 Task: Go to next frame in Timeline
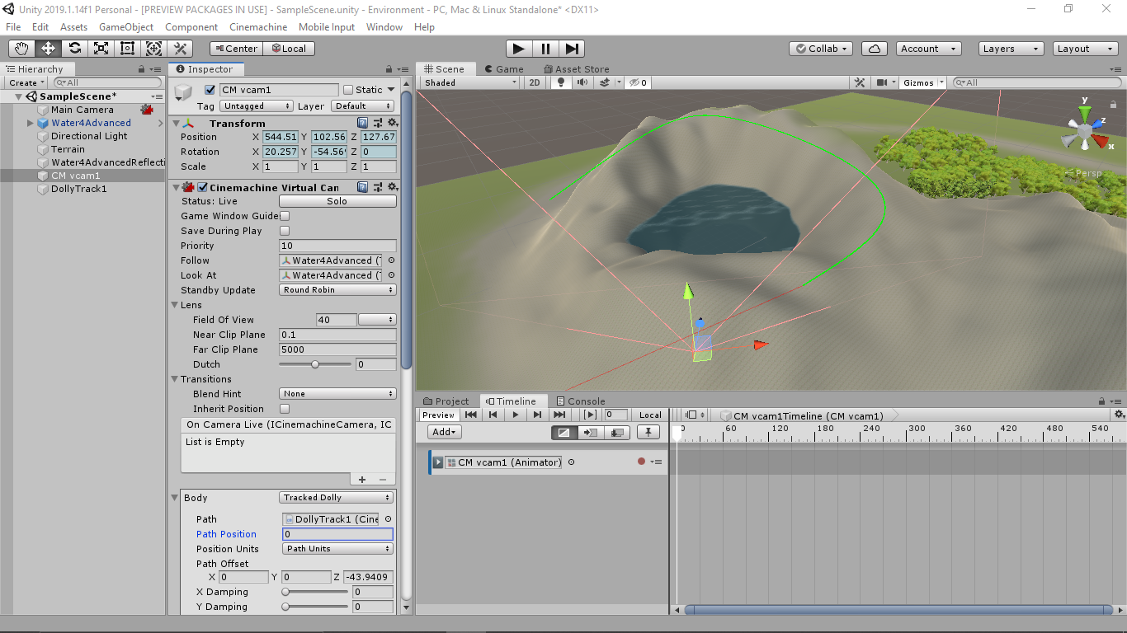click(537, 415)
